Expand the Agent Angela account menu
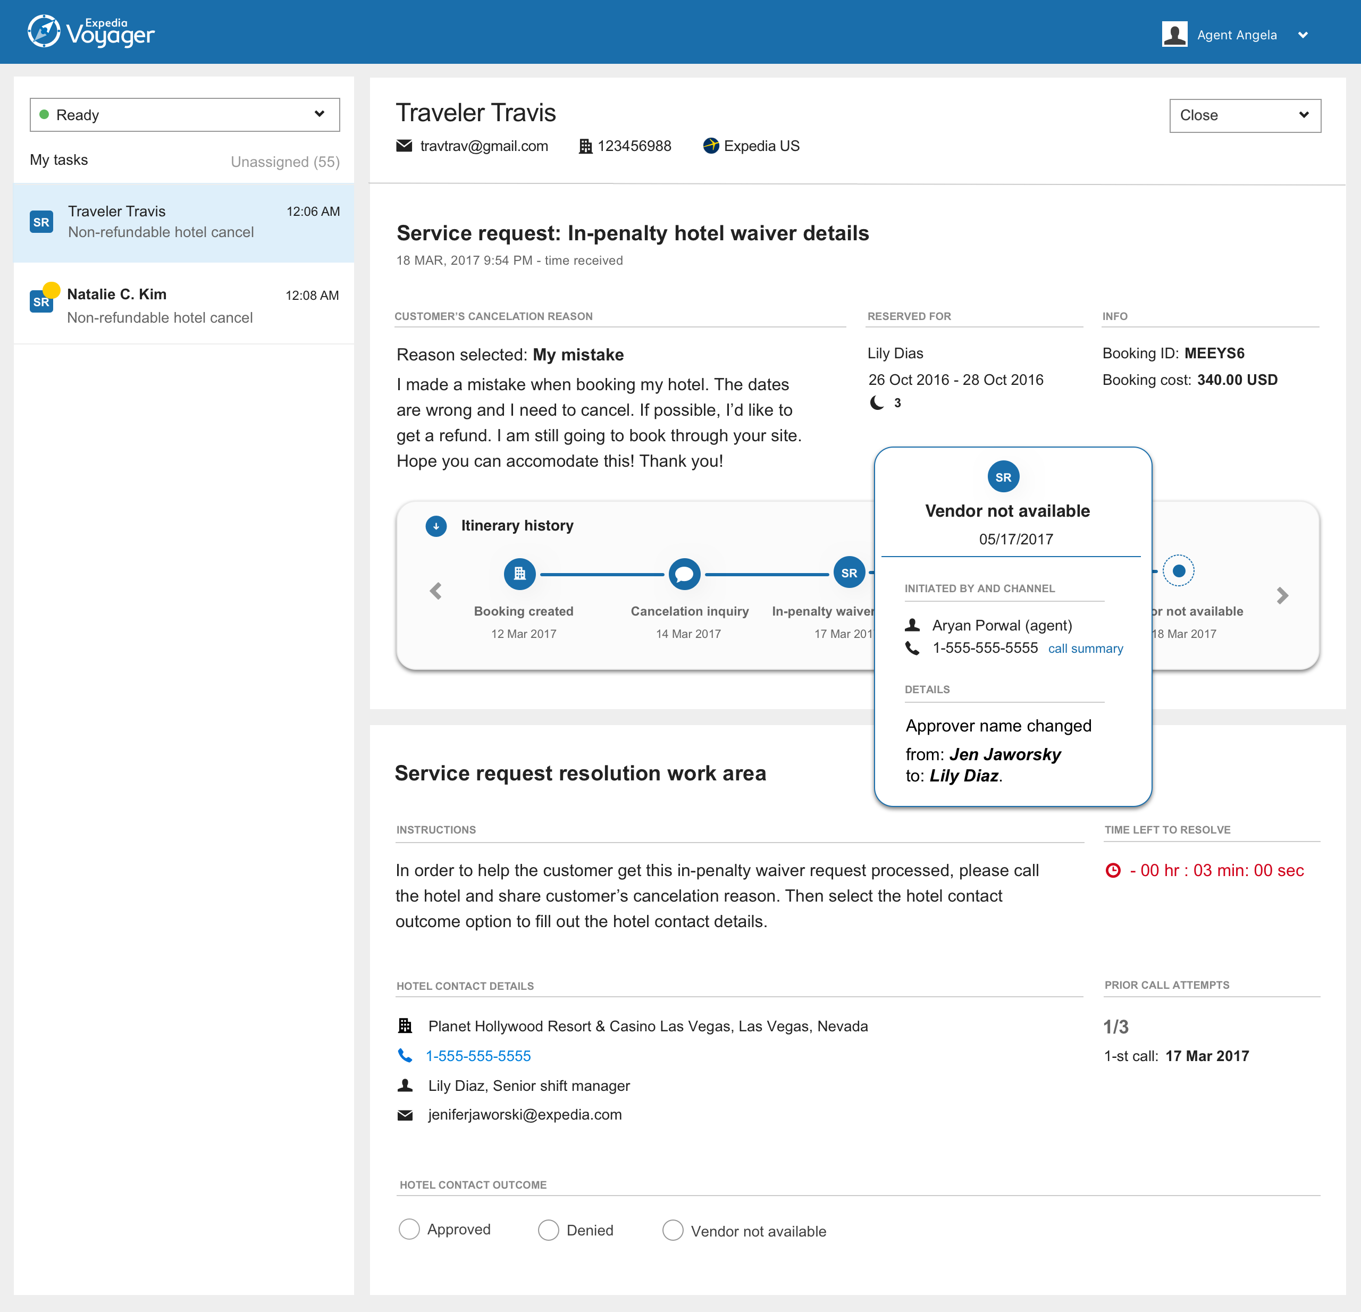Screen dimensions: 1361x1312 1303,35
